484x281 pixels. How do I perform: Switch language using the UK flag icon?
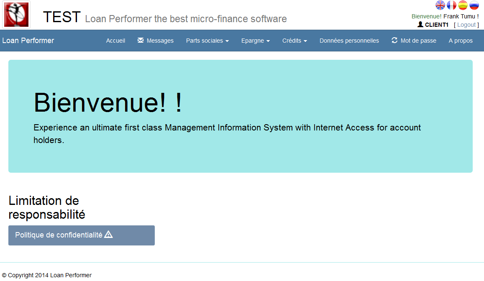tap(440, 5)
